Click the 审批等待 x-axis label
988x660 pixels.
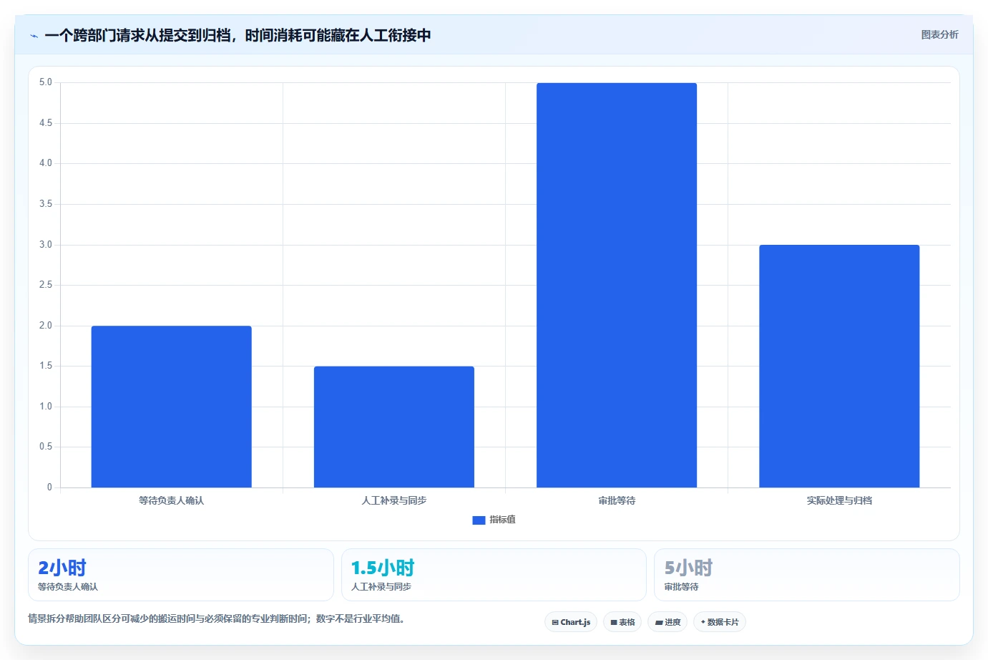[x=617, y=500]
